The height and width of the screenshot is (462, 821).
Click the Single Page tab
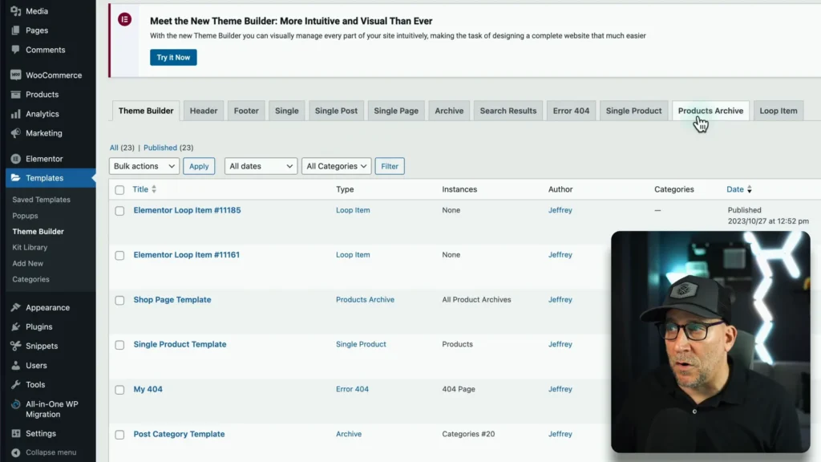(x=396, y=111)
